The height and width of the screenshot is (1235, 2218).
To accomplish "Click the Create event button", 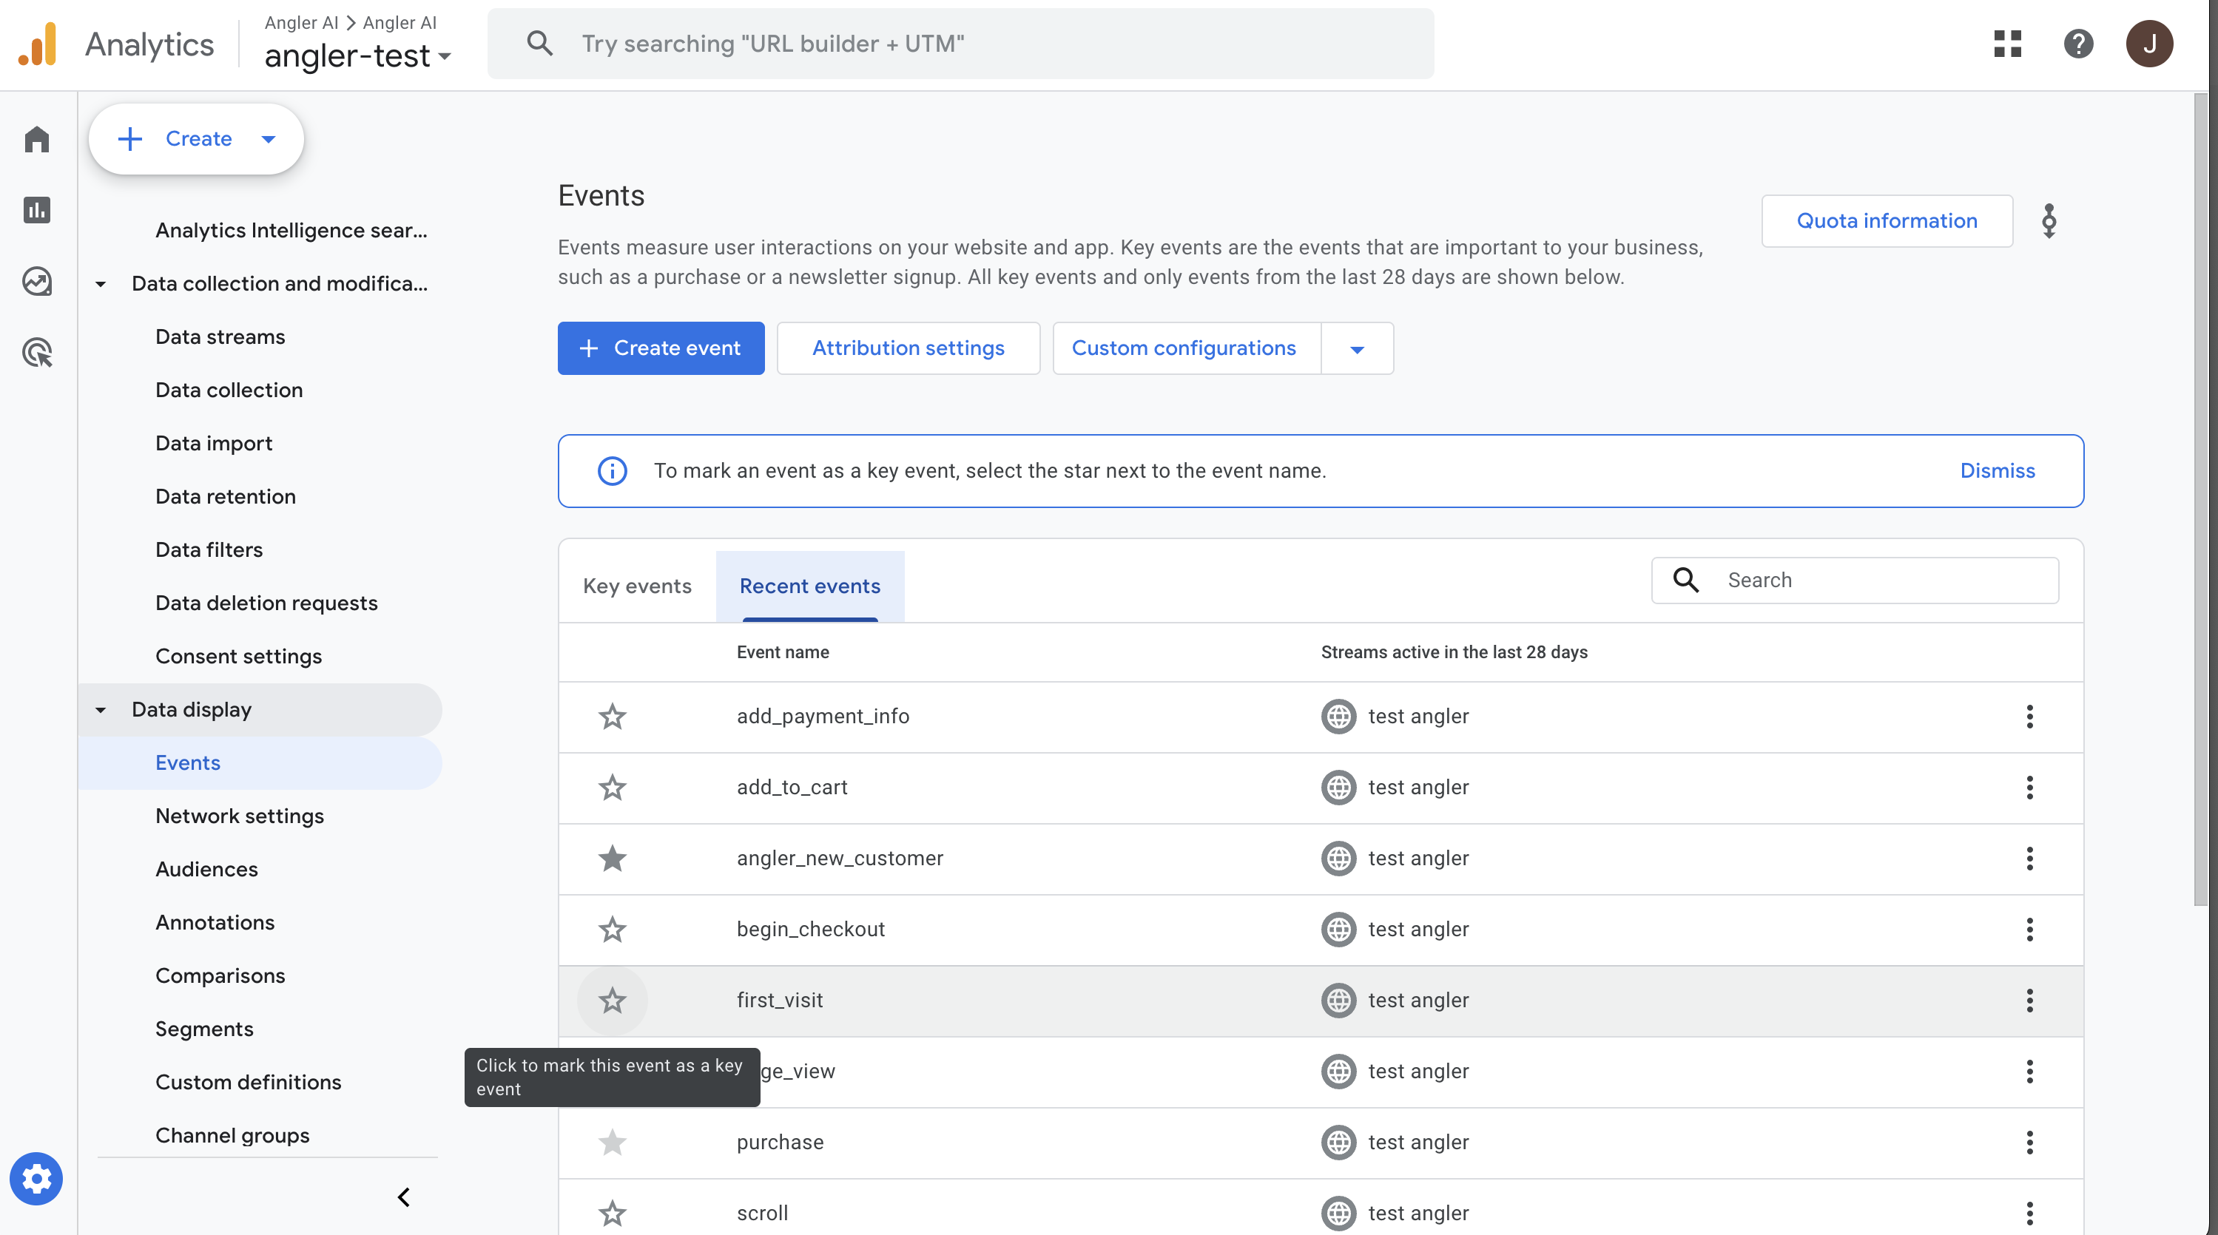I will click(x=661, y=348).
